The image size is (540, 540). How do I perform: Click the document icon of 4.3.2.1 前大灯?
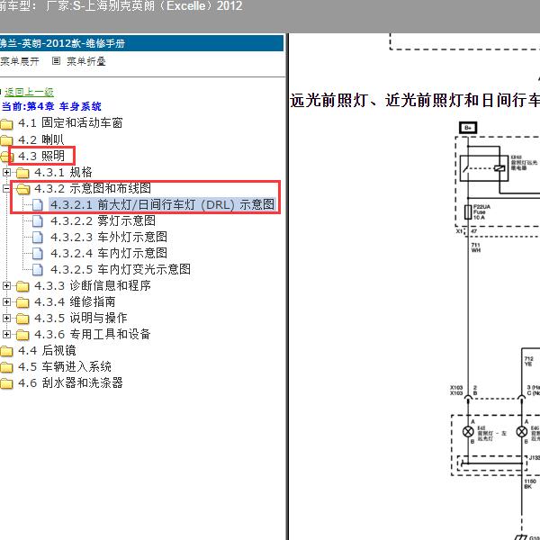(x=37, y=204)
